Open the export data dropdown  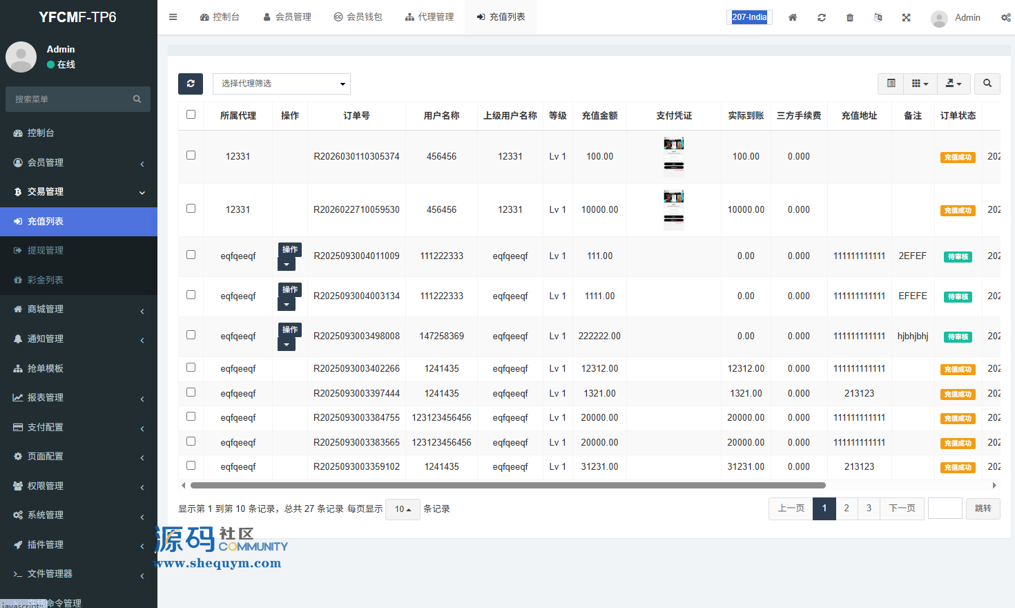click(954, 84)
